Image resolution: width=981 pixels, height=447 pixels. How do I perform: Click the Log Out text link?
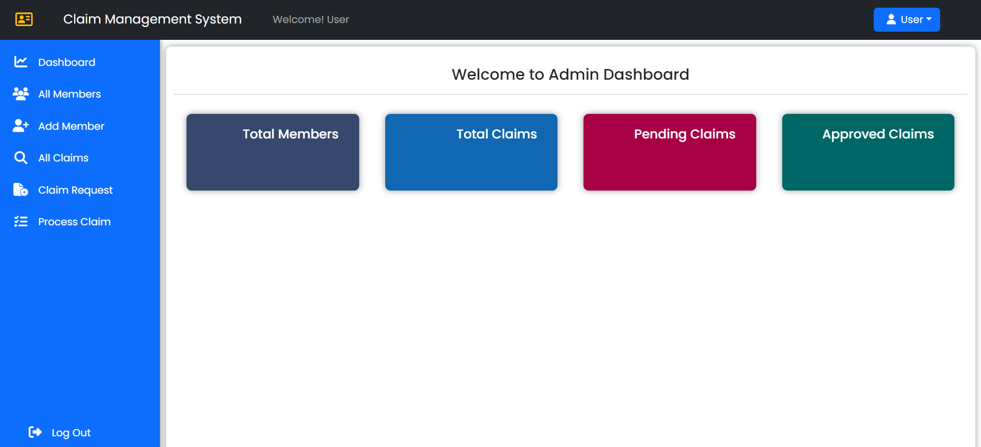[x=71, y=433]
